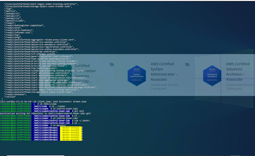
Task: Click the ec2-user@ip-172 shell prompt text
Action: point(18,102)
